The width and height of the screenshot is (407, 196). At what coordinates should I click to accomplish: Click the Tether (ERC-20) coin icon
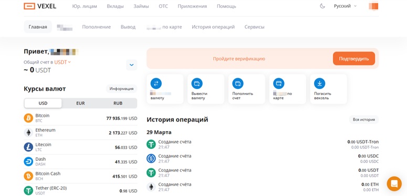28,191
